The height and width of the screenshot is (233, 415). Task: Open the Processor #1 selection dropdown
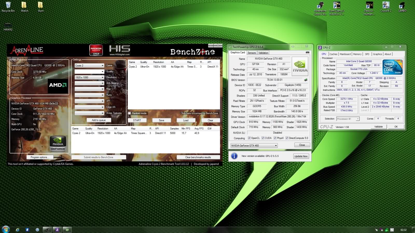coord(348,119)
